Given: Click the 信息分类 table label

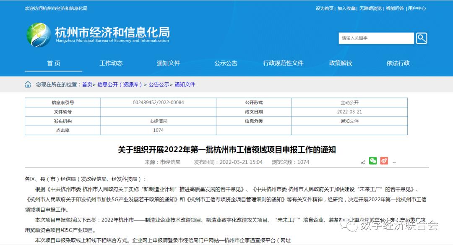Looking at the screenshot, I should click(x=254, y=121).
